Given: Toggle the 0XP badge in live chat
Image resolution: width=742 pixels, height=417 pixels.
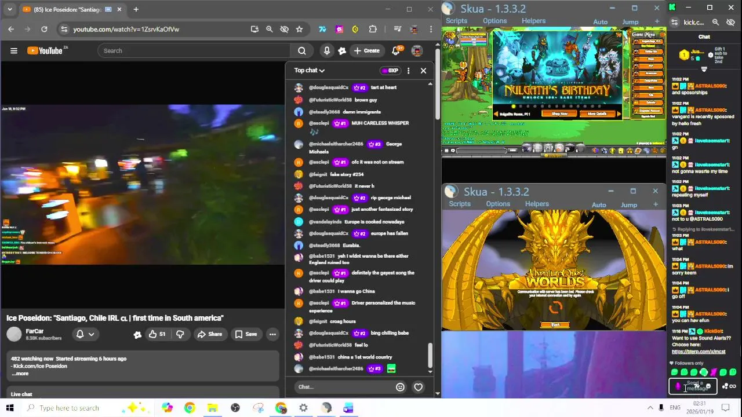Looking at the screenshot, I should pyautogui.click(x=390, y=71).
